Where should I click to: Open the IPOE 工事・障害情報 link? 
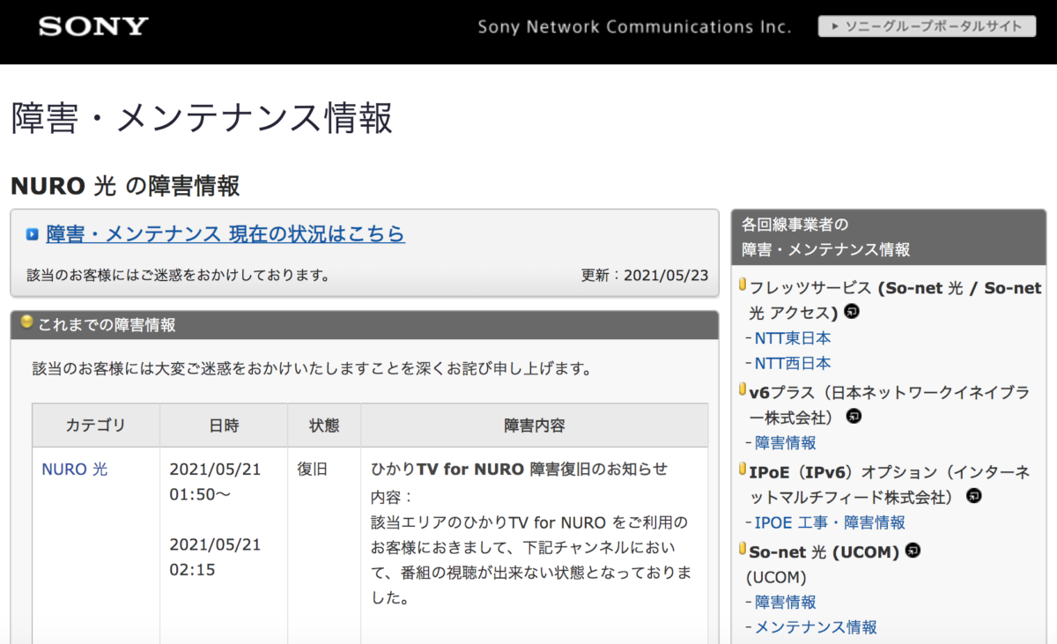pos(830,522)
